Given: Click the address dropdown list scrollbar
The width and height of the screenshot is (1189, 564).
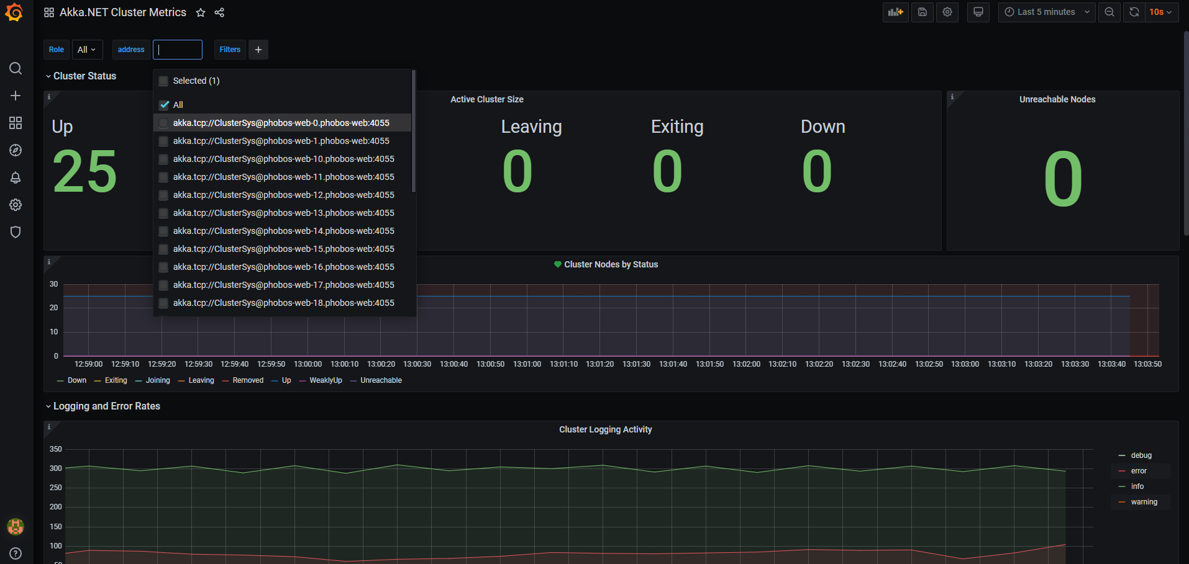Looking at the screenshot, I should tap(413, 132).
